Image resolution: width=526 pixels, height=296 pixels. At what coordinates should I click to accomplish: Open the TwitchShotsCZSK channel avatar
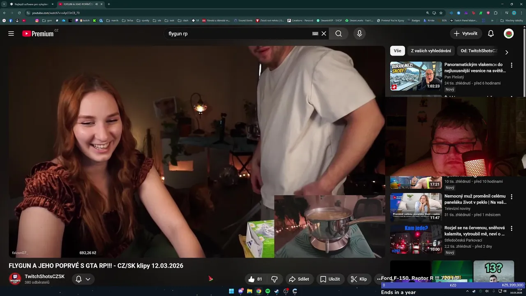(x=15, y=279)
